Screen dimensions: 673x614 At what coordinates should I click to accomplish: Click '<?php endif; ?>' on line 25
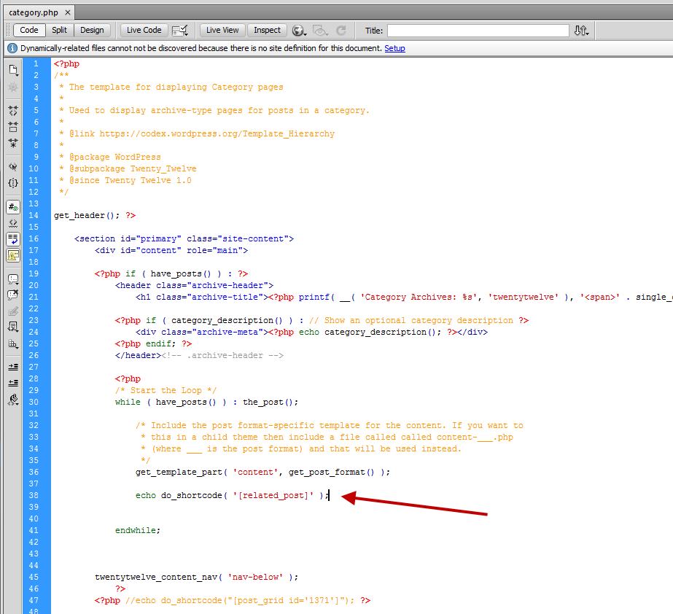click(x=153, y=343)
